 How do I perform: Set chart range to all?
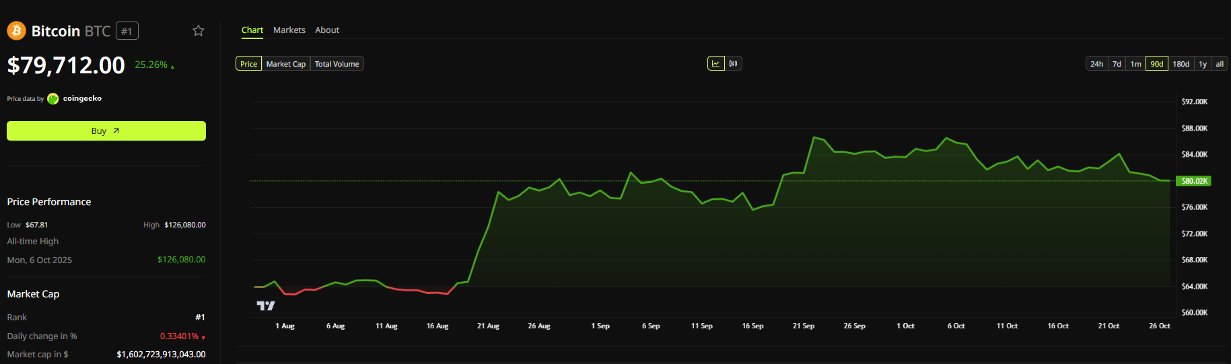click(x=1220, y=64)
